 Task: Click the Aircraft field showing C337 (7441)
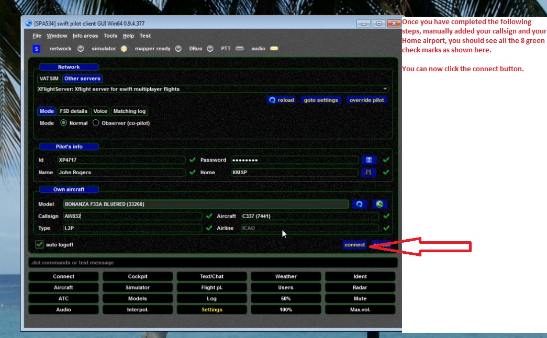tap(310, 216)
